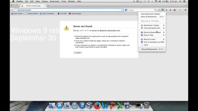This screenshot has height=111, width=198.
Task: Open the movie clapper app in dock
Action: (x=127, y=105)
